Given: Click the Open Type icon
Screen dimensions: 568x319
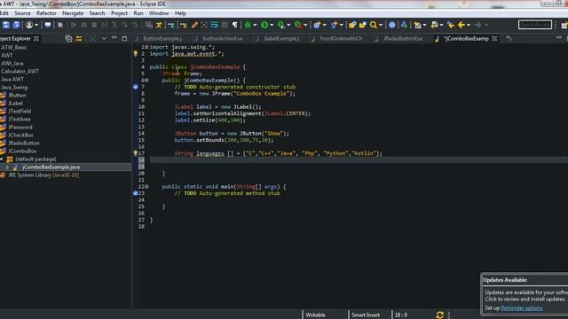Looking at the screenshot, I should pyautogui.click(x=352, y=25).
